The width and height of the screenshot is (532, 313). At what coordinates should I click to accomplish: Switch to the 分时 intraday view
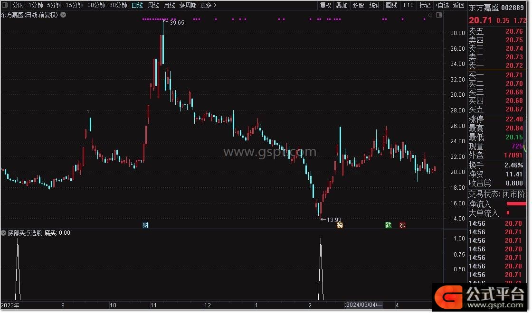[x=18, y=5]
